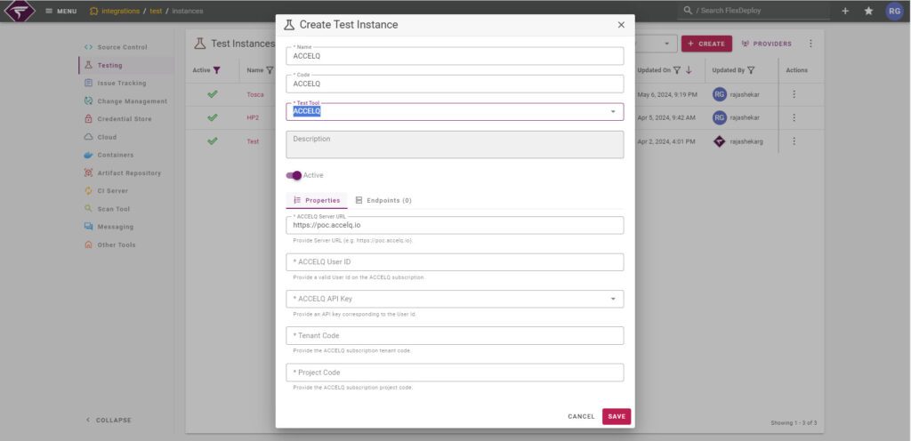The height and width of the screenshot is (441, 911).
Task: Open the hamburger MENU
Action: pyautogui.click(x=61, y=11)
